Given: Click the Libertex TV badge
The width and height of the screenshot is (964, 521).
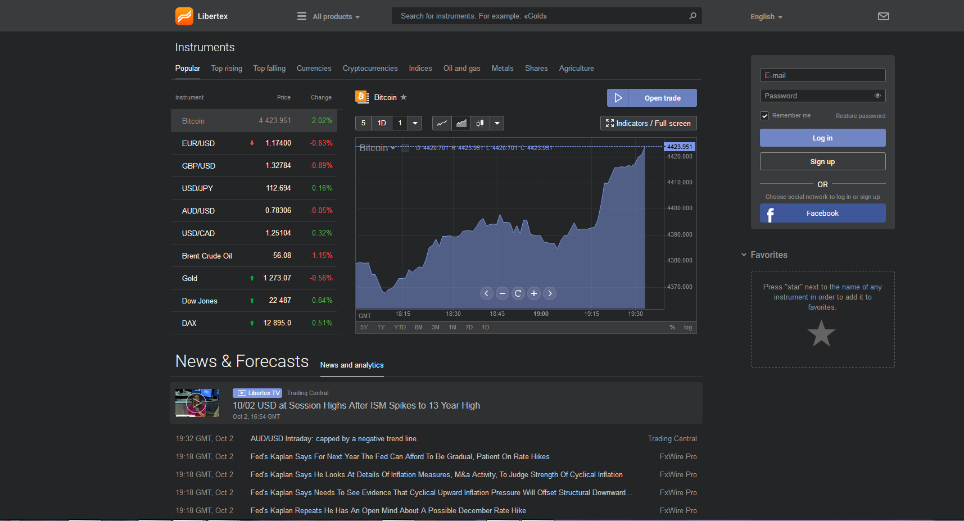Looking at the screenshot, I should click(x=257, y=393).
